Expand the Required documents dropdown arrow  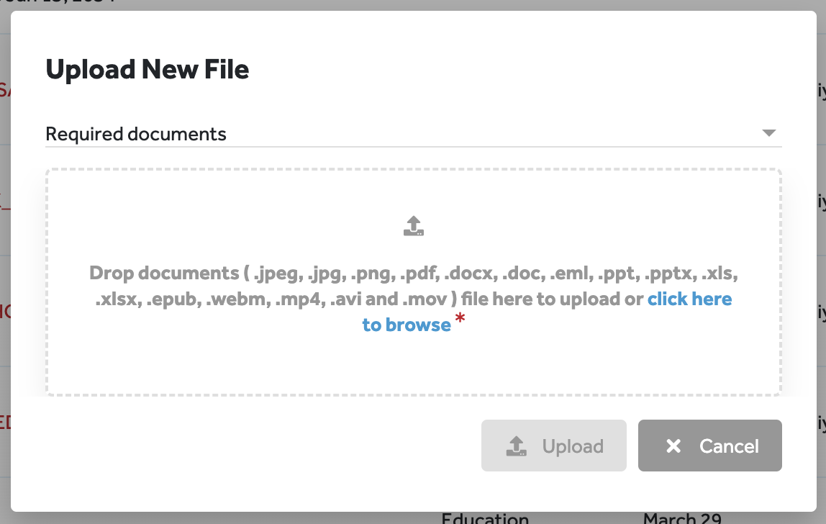coord(769,133)
